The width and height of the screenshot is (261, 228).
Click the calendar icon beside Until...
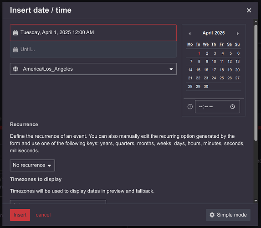tap(15, 50)
